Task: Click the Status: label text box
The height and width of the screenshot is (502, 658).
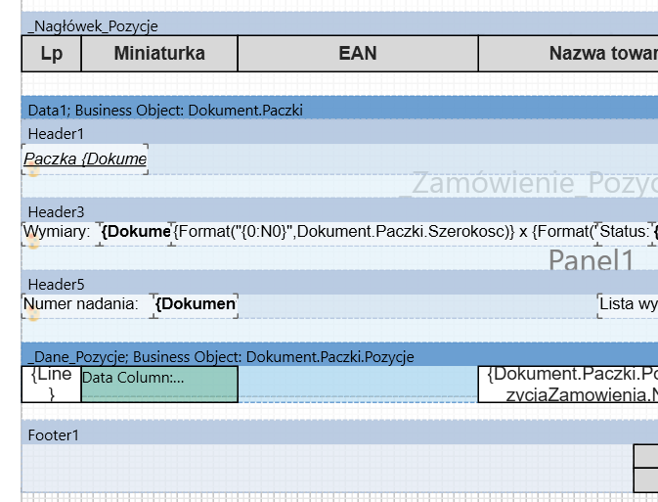Action: point(624,232)
